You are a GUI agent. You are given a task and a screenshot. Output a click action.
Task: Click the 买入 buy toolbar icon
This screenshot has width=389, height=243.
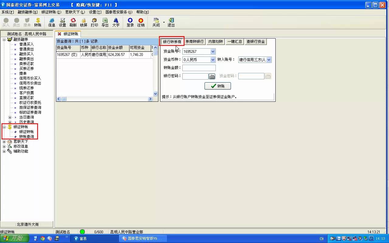tap(6, 22)
